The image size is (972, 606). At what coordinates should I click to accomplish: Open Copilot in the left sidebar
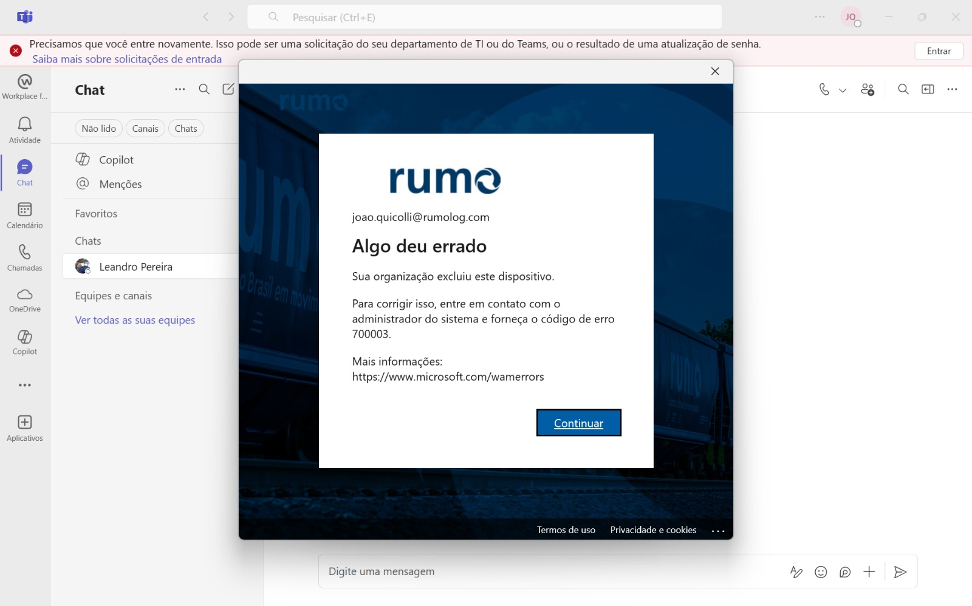click(x=25, y=342)
